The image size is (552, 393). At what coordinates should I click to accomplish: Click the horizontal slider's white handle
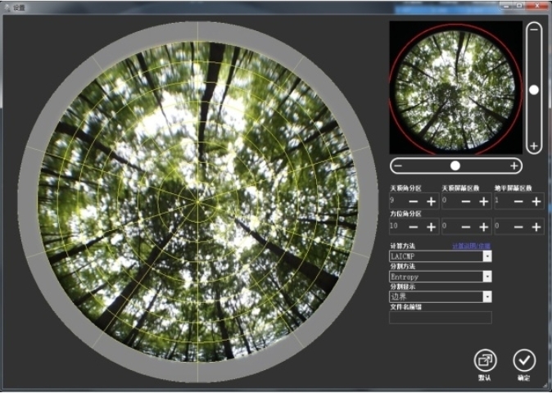pyautogui.click(x=455, y=165)
